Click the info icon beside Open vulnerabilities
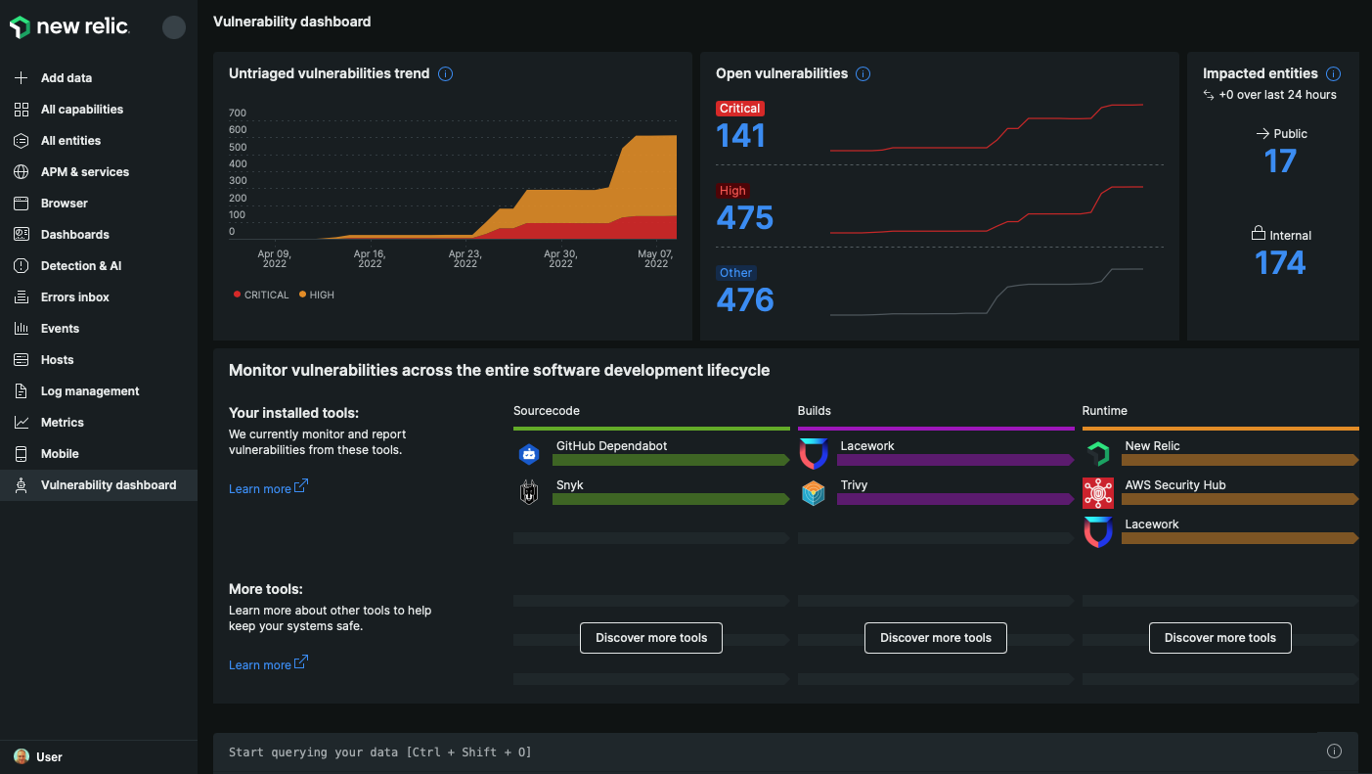 coord(862,73)
